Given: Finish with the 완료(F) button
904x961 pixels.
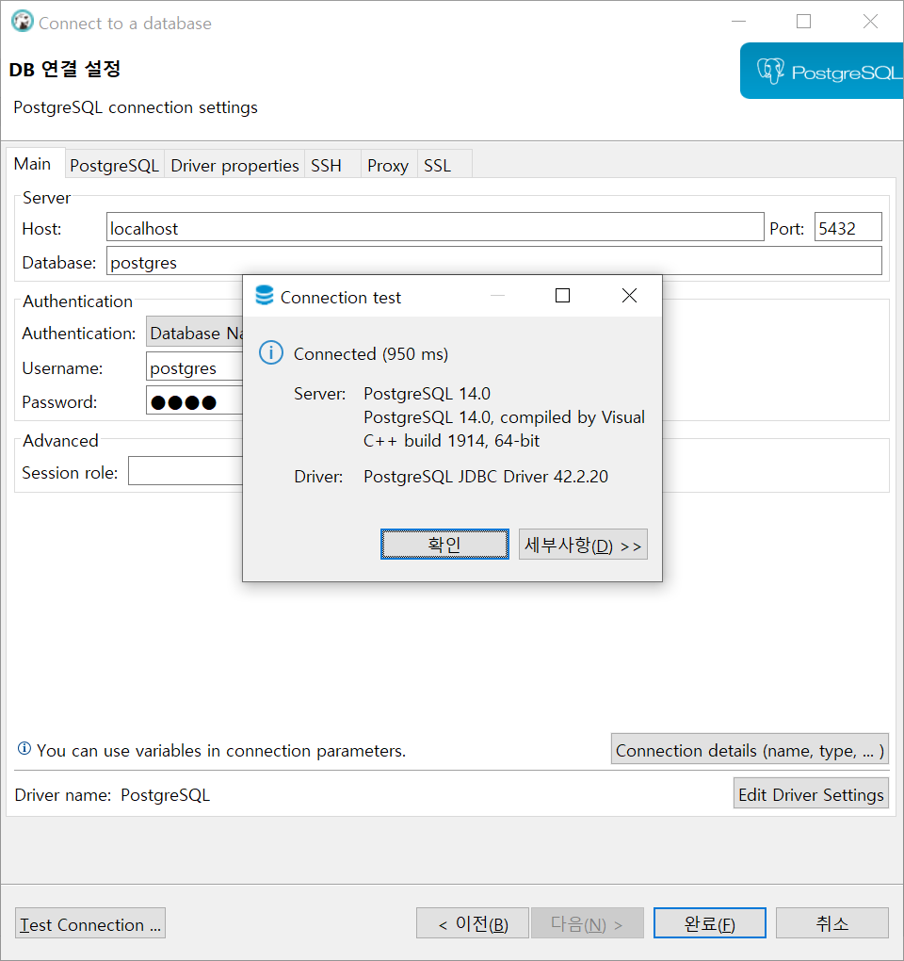Looking at the screenshot, I should tap(710, 923).
